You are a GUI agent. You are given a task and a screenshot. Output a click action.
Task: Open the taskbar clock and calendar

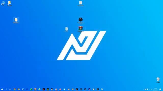[156, 89]
